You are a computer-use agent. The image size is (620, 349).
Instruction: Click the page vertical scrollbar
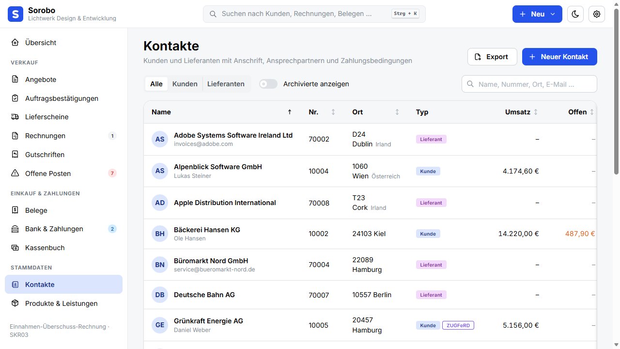click(x=616, y=92)
